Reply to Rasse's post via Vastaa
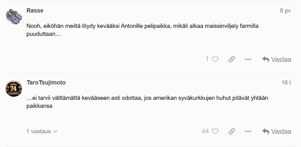Screen dimensions: 301x147 [x=277, y=59]
